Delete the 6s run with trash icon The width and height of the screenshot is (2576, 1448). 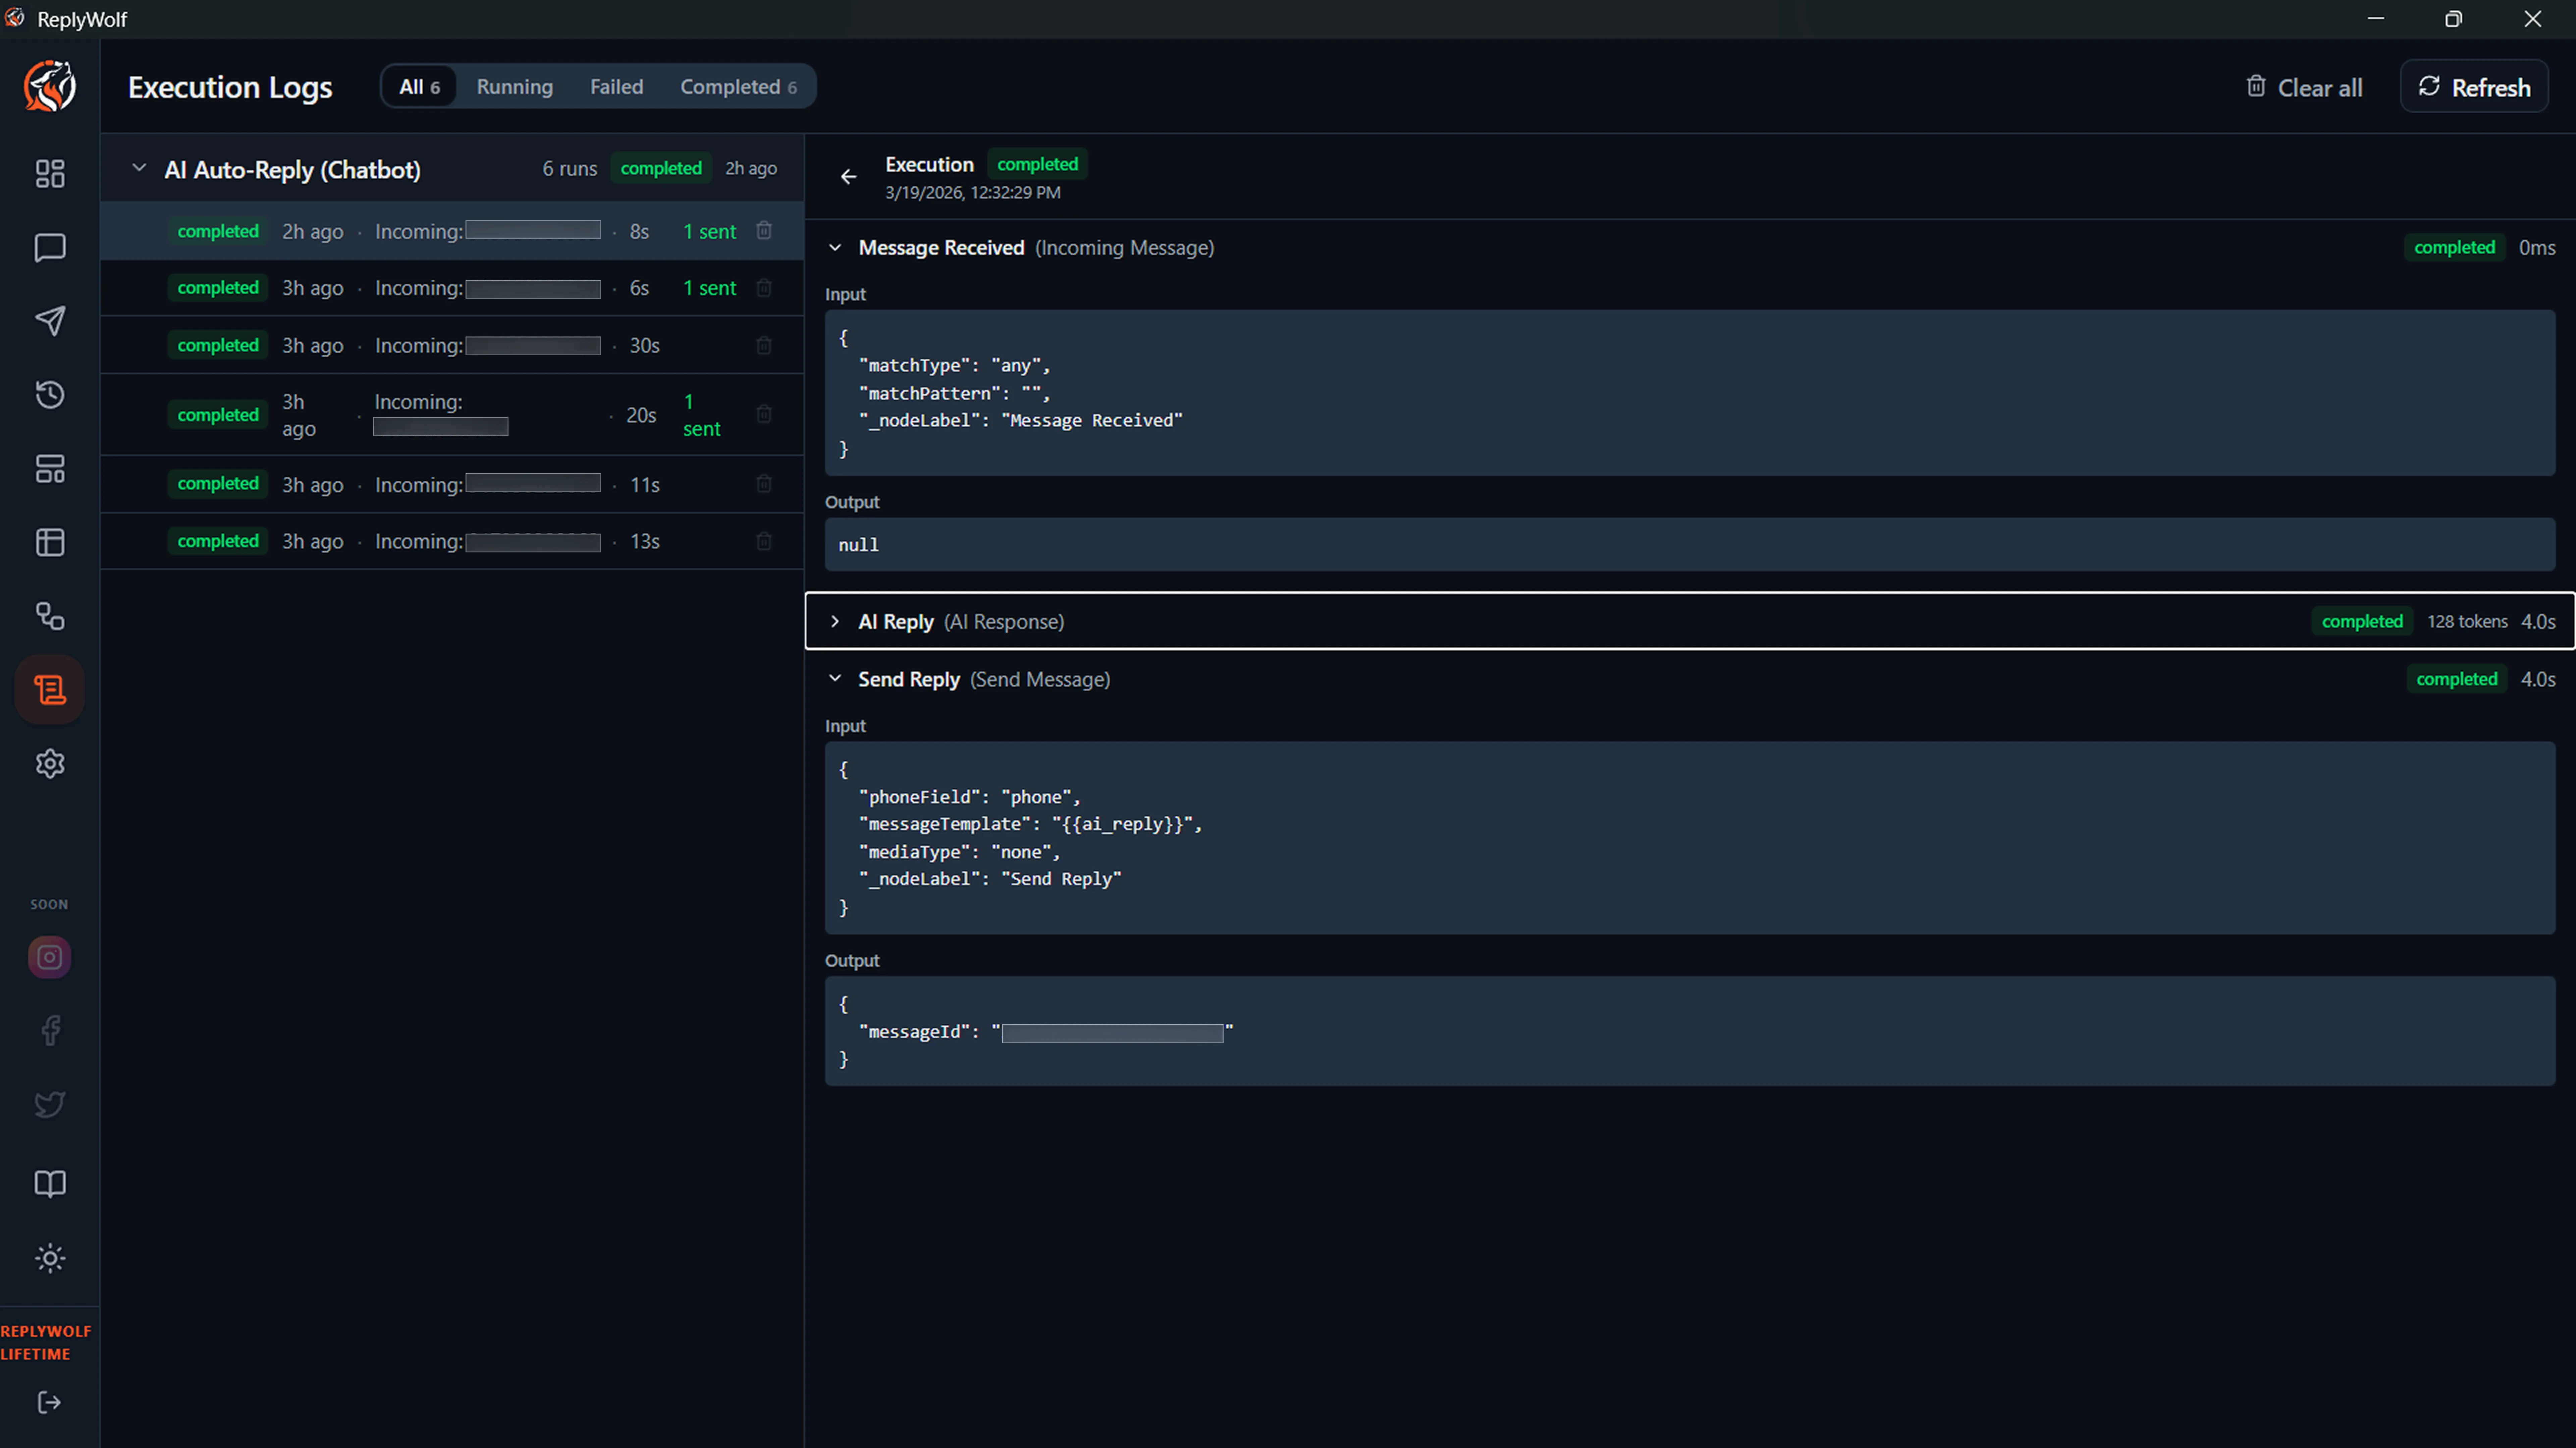click(764, 288)
